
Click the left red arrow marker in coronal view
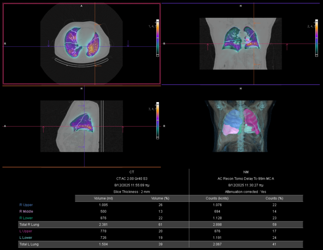point(208,47)
